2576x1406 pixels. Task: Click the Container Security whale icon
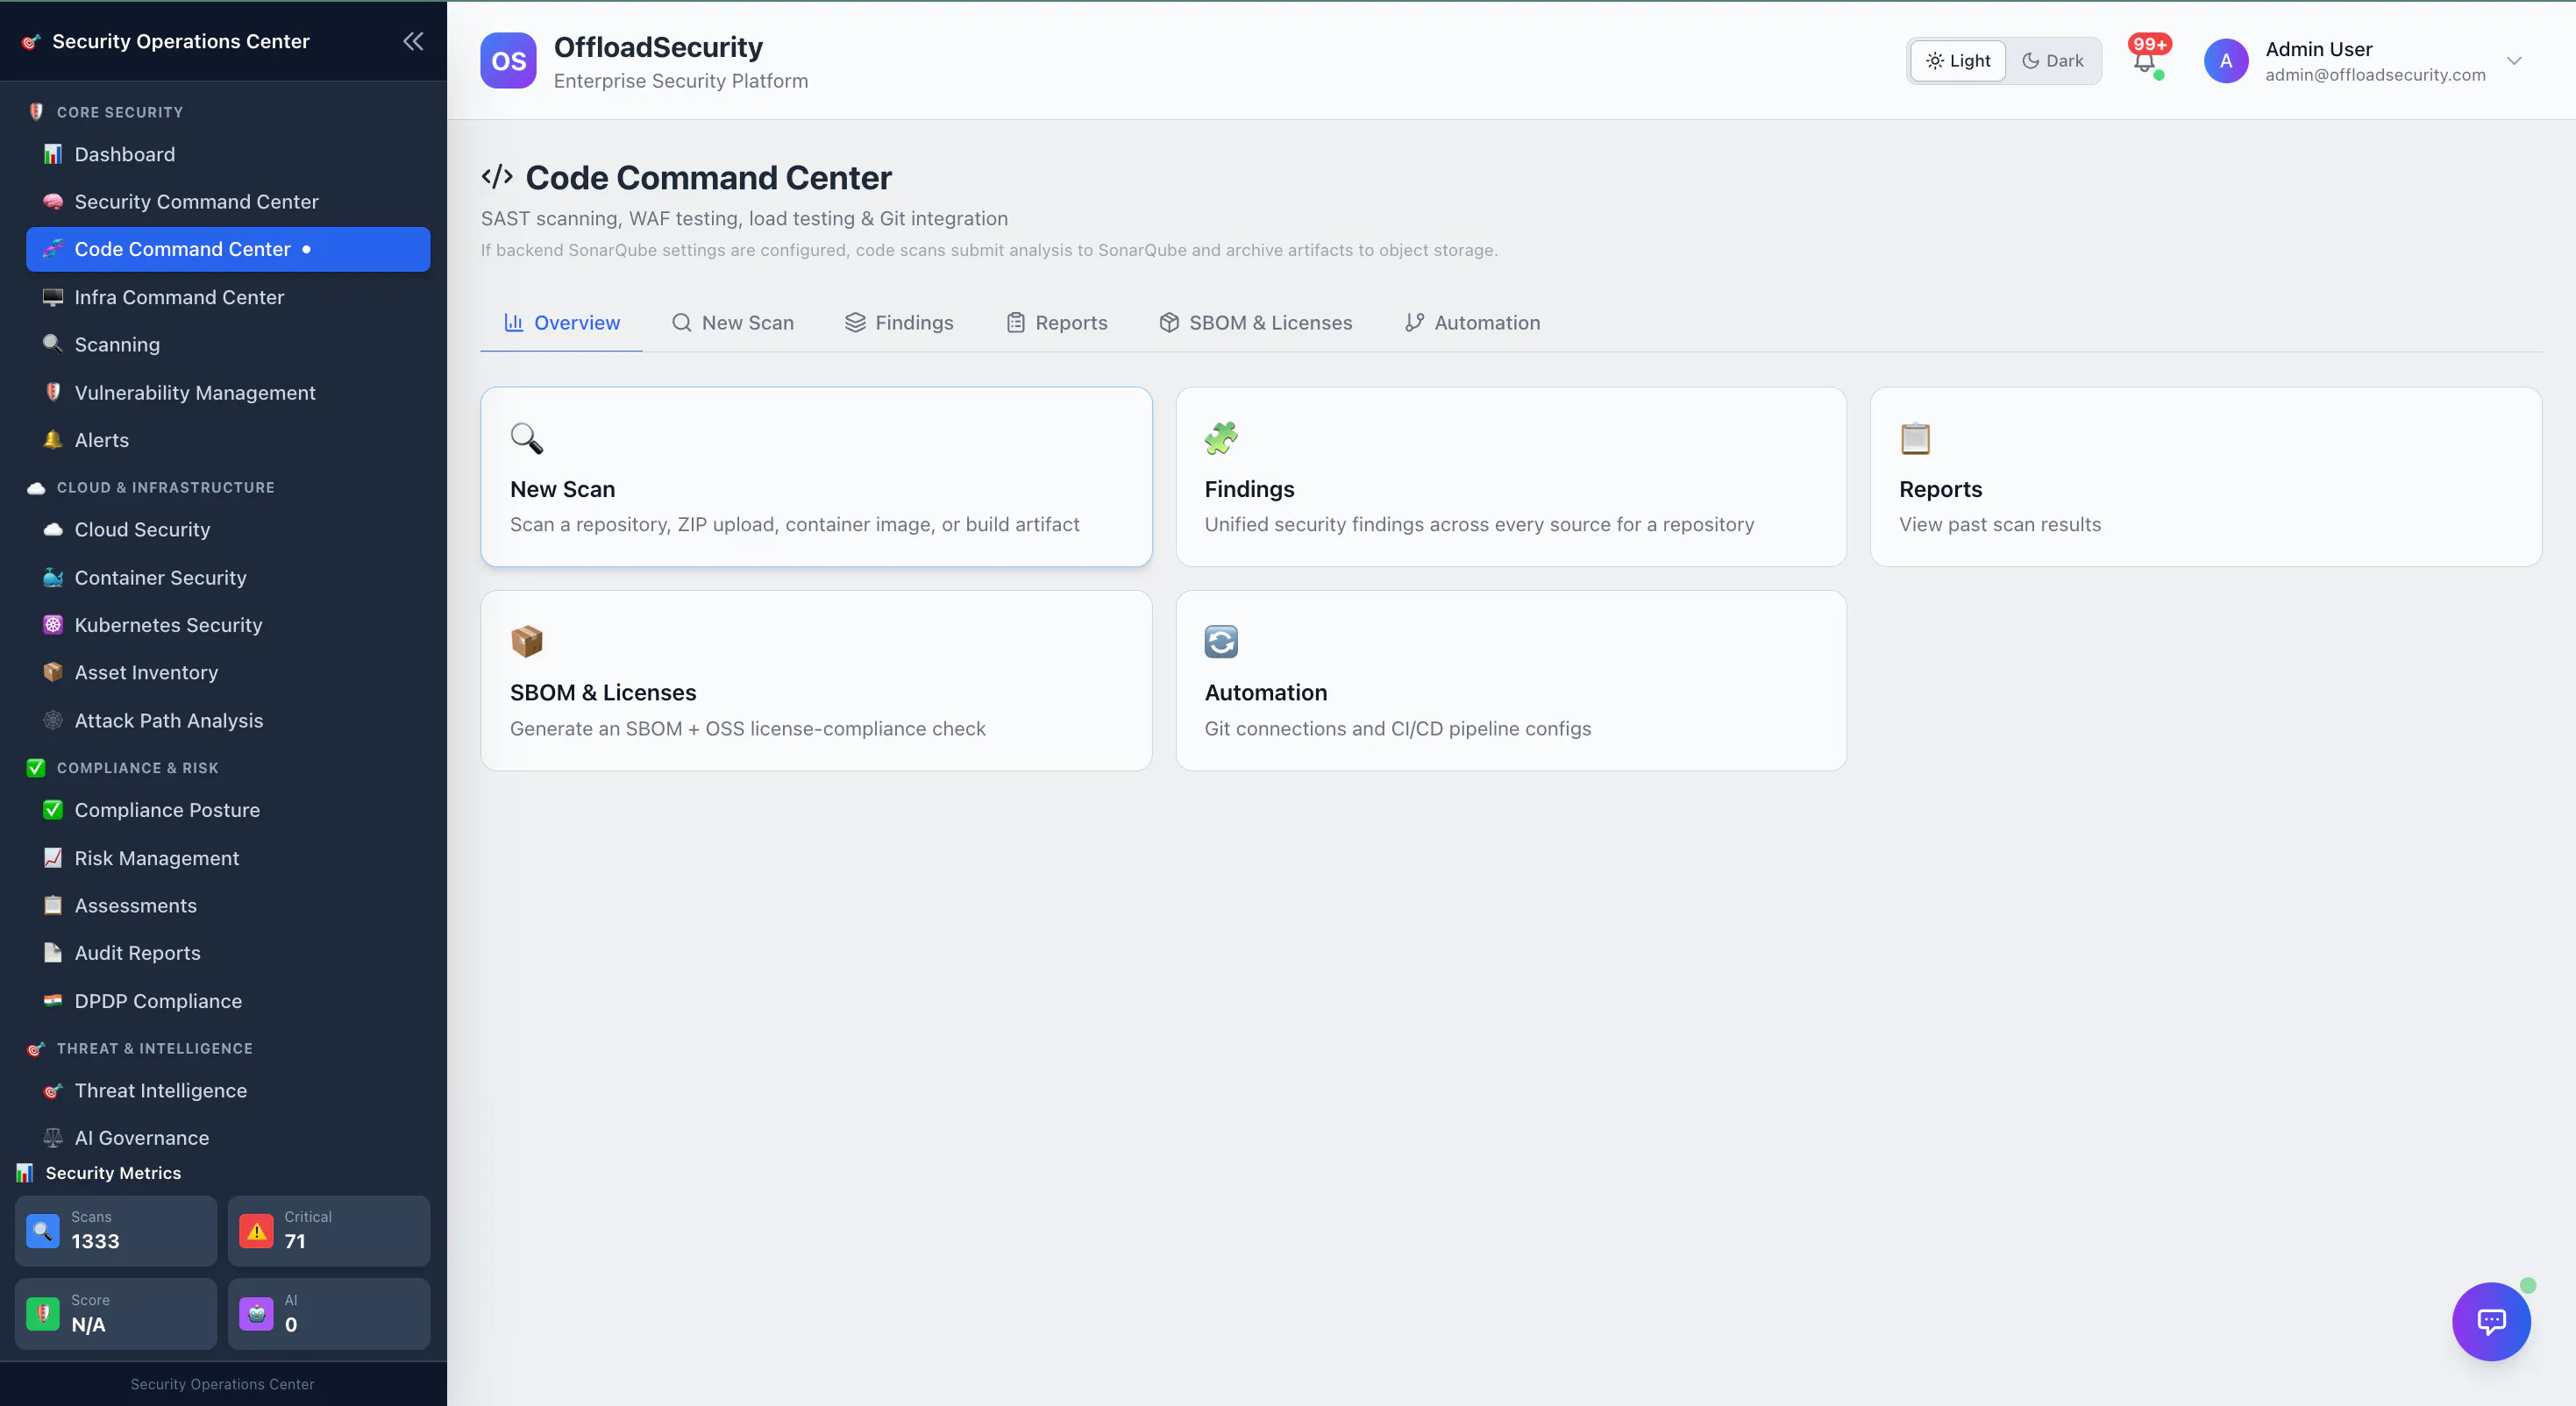point(53,578)
